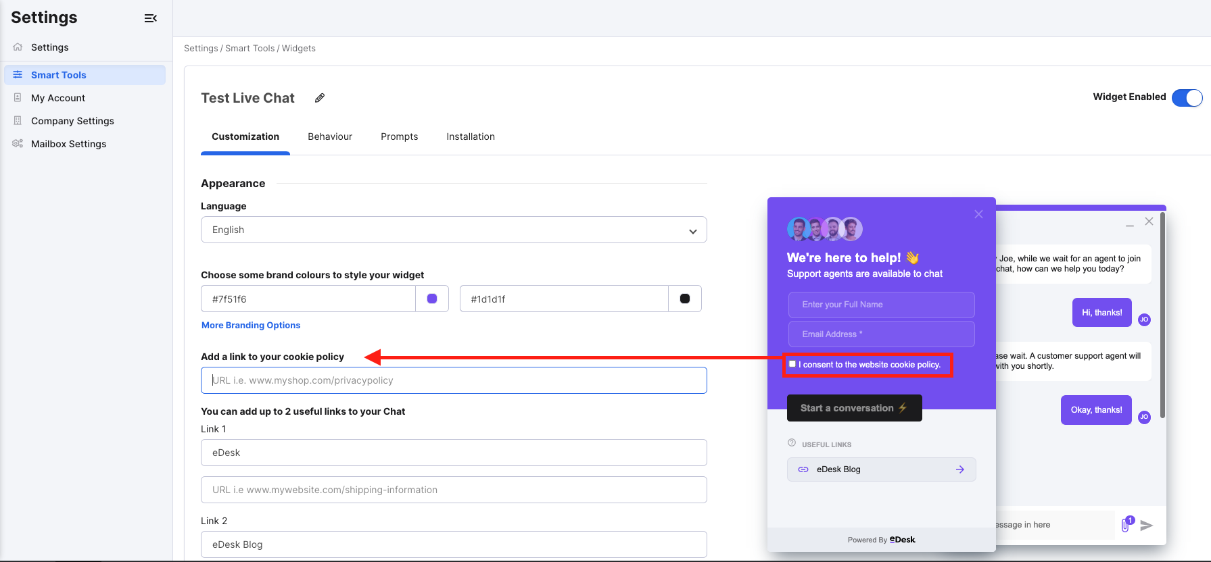Click the My Account document icon

pyautogui.click(x=18, y=98)
